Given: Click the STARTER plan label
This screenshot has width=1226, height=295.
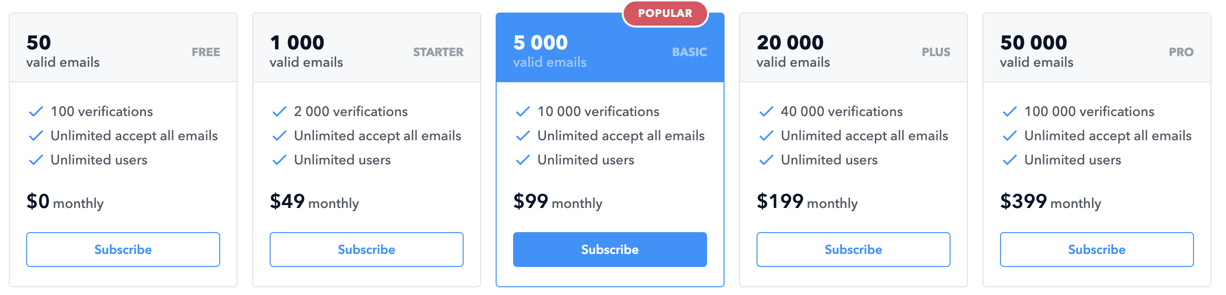Looking at the screenshot, I should (438, 52).
